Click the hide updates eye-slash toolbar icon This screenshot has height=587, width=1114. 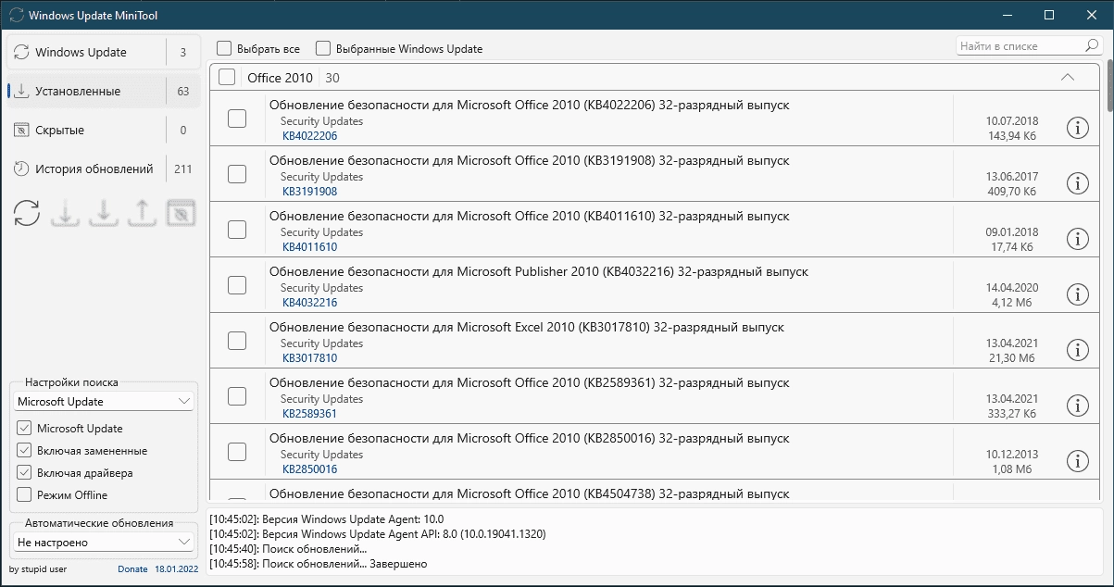click(x=181, y=213)
